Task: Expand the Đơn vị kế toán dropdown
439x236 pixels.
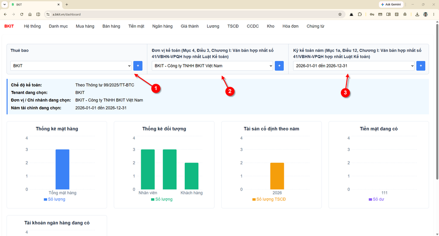Action: coord(212,66)
